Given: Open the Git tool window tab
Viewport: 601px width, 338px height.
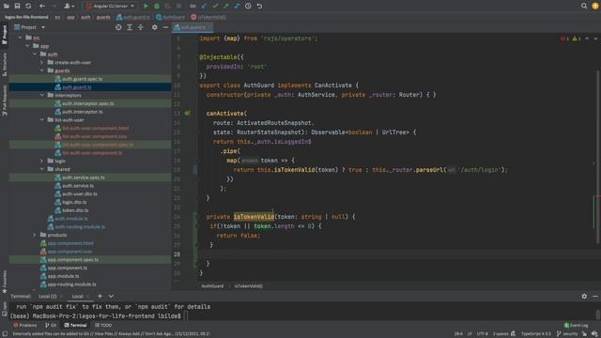Looking at the screenshot, I should [x=51, y=326].
